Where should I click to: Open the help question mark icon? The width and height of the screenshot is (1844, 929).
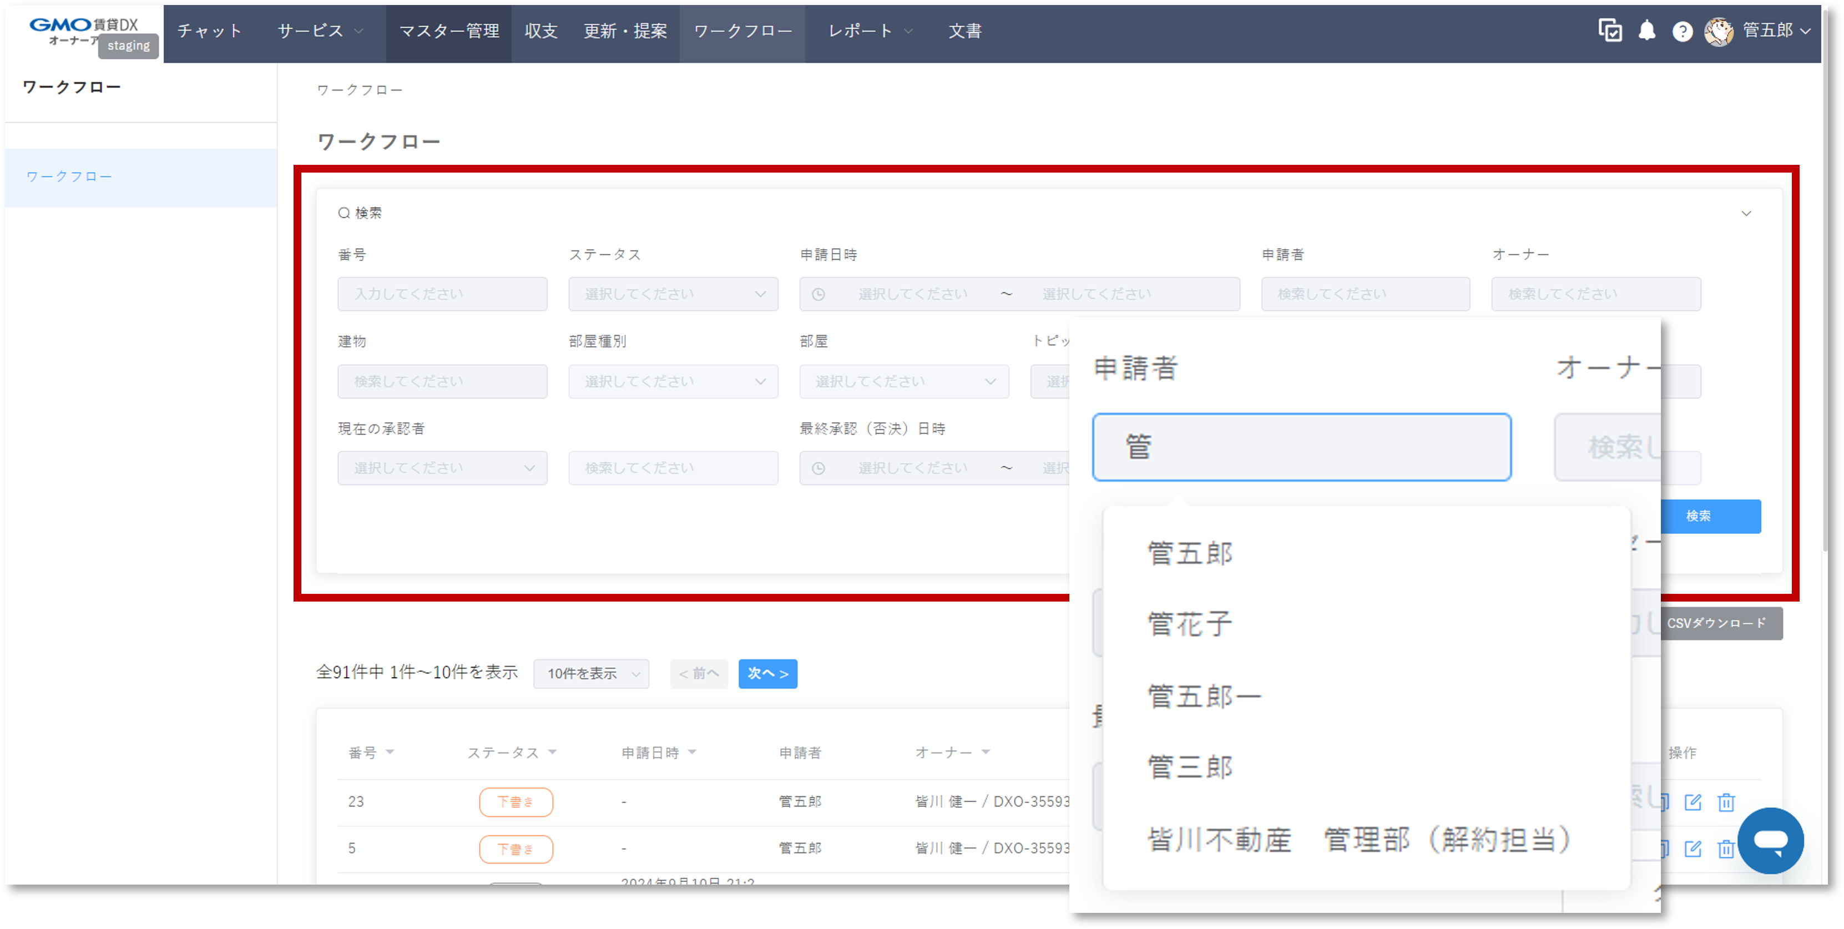click(1682, 32)
